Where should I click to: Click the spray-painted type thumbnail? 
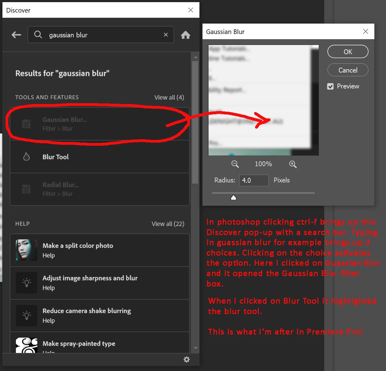[x=27, y=345]
